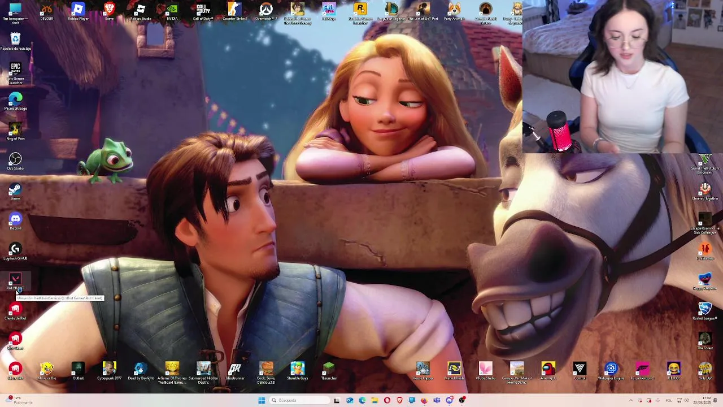Open the Dead by Daylight shortcut
The height and width of the screenshot is (407, 723).
[x=141, y=371]
